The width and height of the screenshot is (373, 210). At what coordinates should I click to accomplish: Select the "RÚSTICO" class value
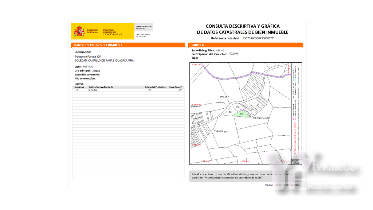tap(88, 67)
